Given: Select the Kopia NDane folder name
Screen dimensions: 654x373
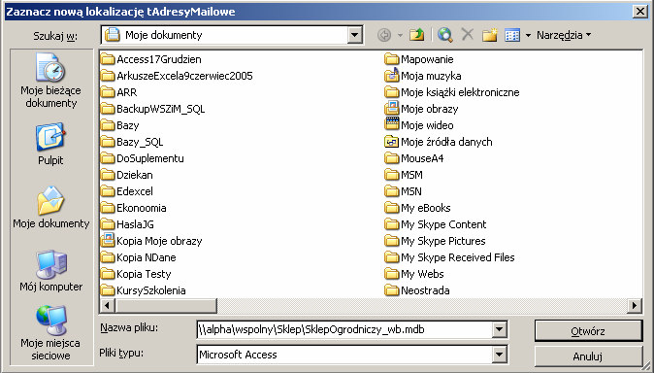Looking at the screenshot, I should click(146, 257).
